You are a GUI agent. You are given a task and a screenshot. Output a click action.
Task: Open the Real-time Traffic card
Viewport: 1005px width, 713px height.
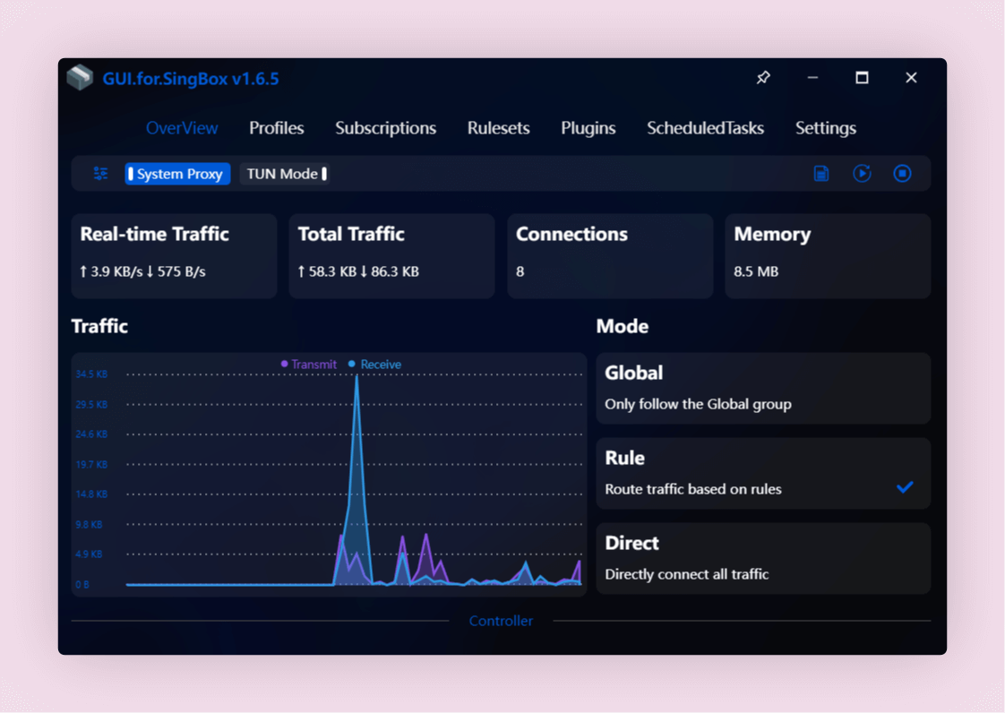coord(174,256)
